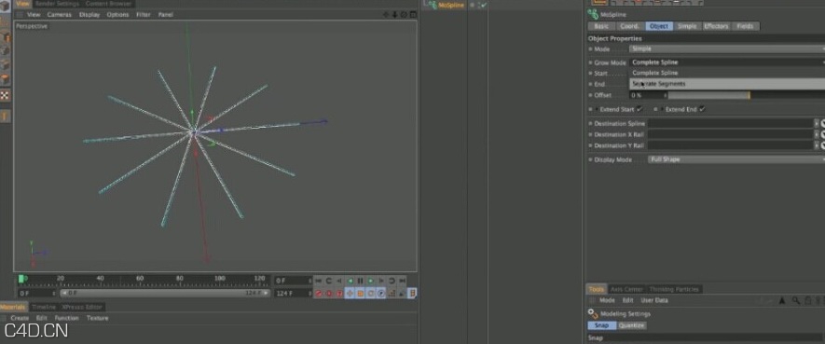
Task: Choose Separate Segments option
Action: click(727, 84)
